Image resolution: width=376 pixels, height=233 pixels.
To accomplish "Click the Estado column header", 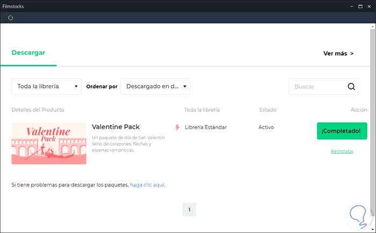I will tap(267, 110).
